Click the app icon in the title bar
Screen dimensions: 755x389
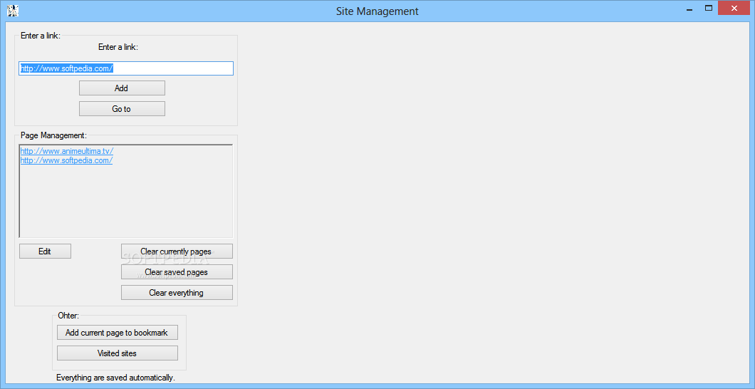pyautogui.click(x=13, y=10)
